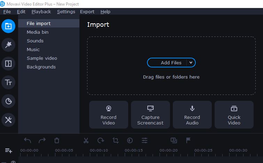Open the Edit menu

pyautogui.click(x=21, y=12)
